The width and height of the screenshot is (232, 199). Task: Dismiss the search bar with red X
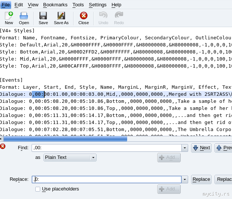tap(3, 146)
